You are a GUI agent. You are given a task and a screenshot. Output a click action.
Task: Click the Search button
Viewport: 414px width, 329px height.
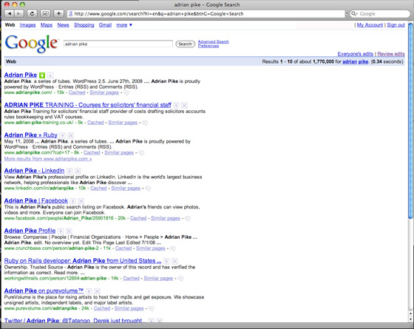coord(185,44)
